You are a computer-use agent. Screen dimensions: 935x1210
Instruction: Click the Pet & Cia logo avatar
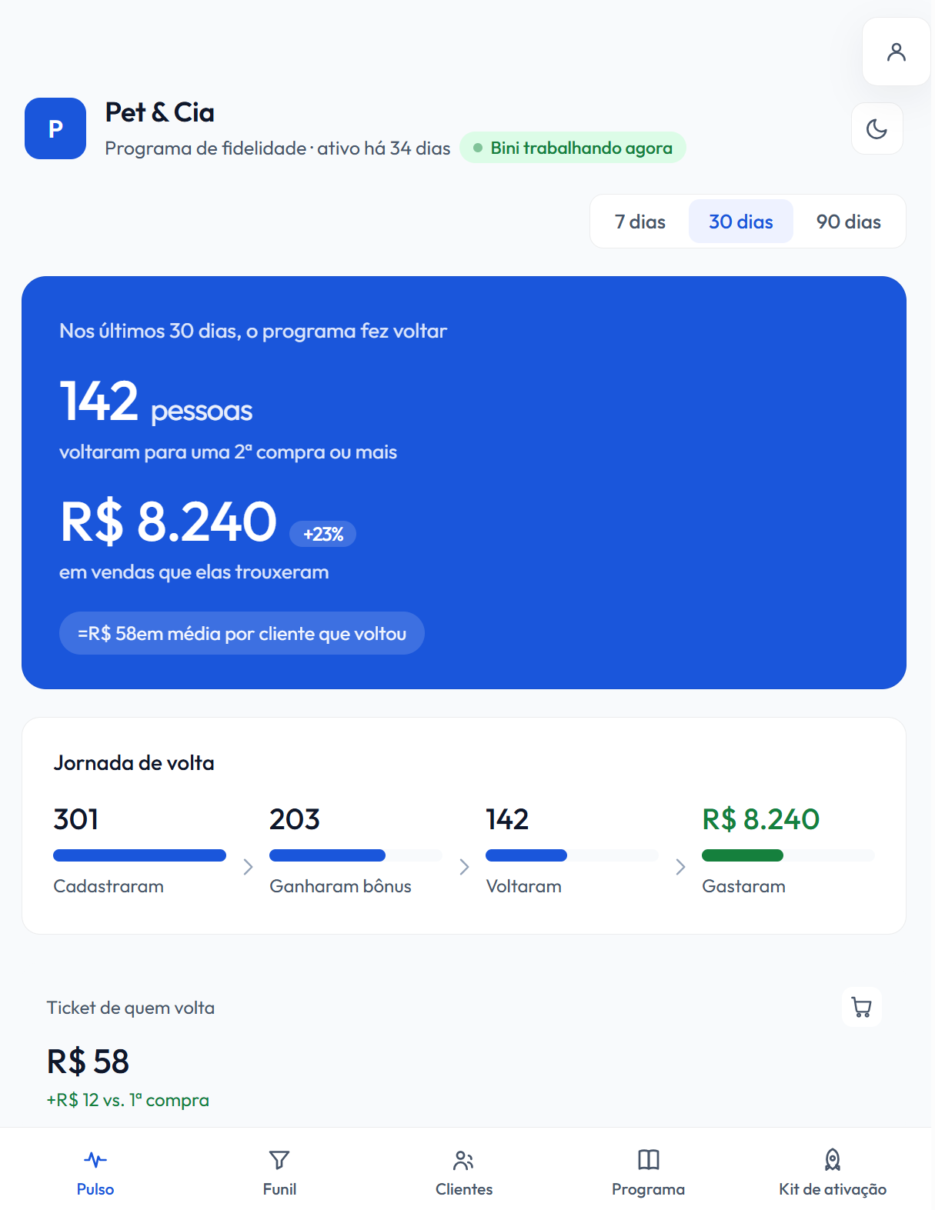(55, 128)
